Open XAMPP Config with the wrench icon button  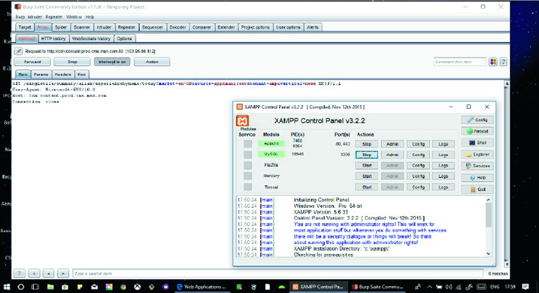pos(477,120)
